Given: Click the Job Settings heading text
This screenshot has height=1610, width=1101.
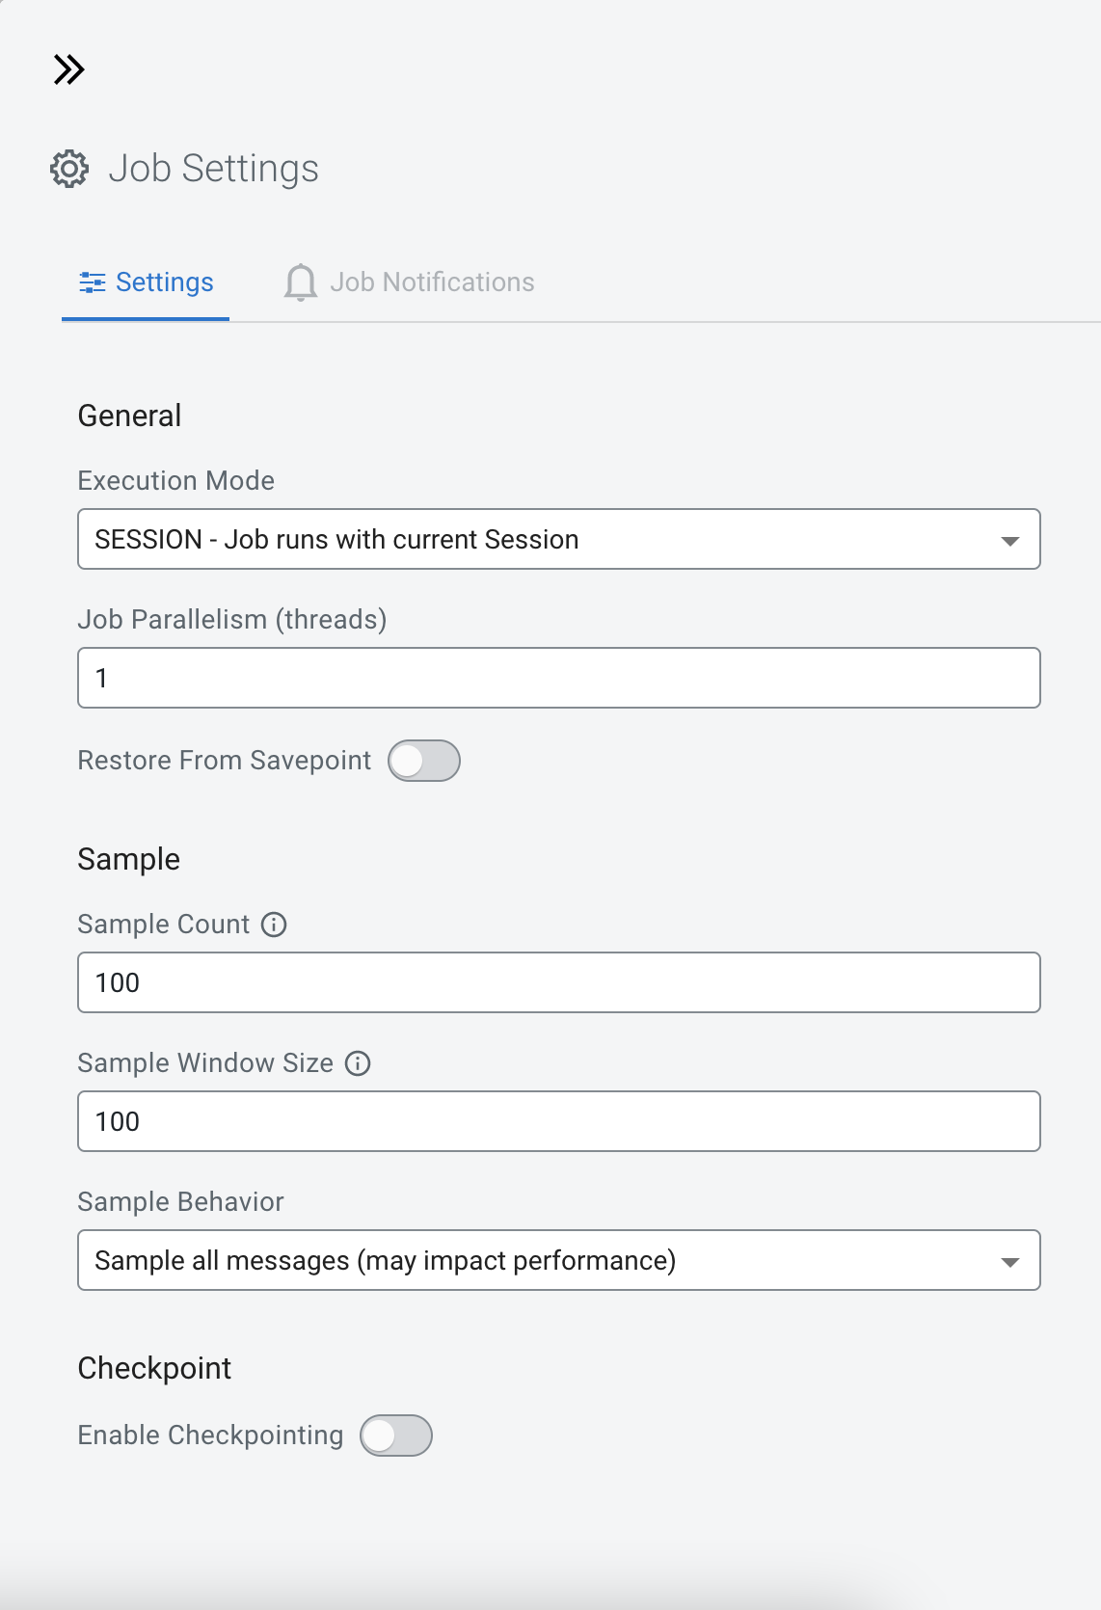Looking at the screenshot, I should coord(213,169).
